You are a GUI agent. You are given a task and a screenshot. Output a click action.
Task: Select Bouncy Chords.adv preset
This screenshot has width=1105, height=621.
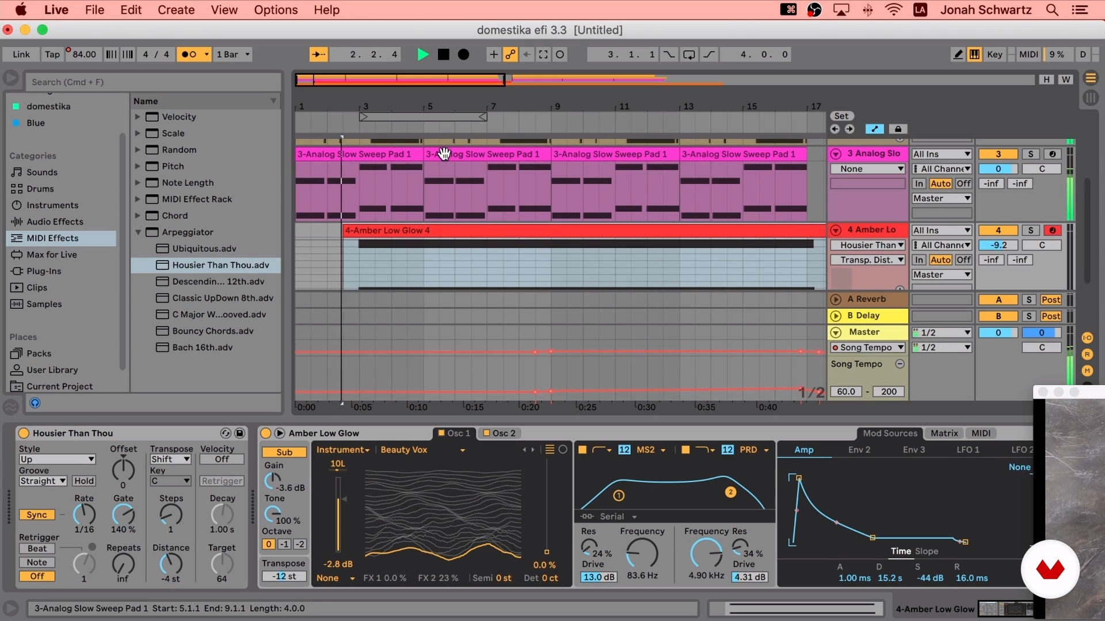[213, 331]
